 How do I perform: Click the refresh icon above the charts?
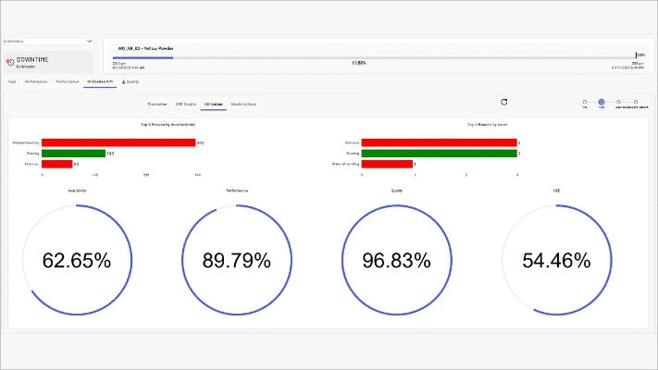pyautogui.click(x=504, y=103)
